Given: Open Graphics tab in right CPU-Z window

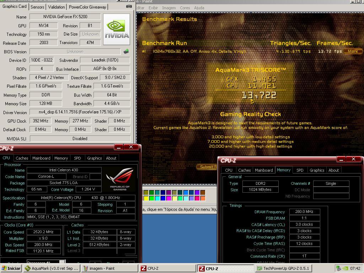Looking at the screenshot, I should pos(317,170).
